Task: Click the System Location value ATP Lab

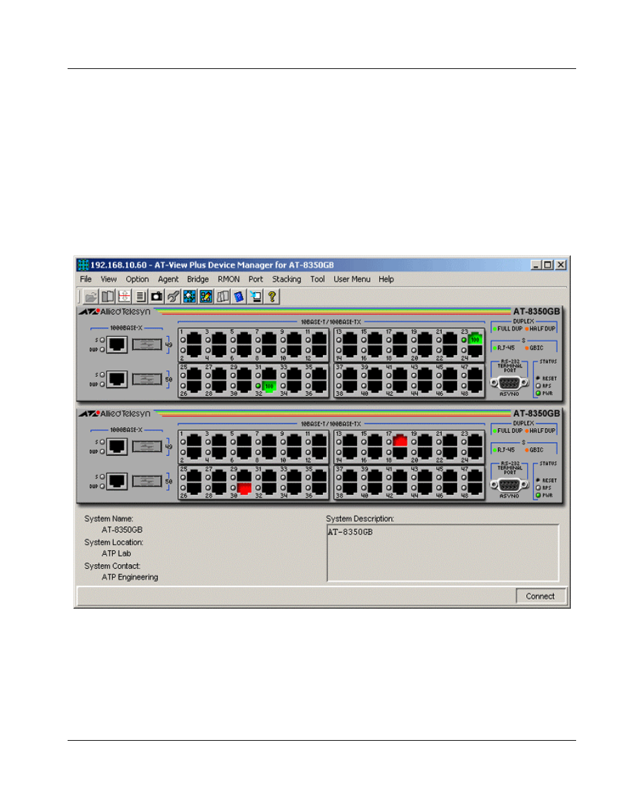Action: click(x=116, y=554)
